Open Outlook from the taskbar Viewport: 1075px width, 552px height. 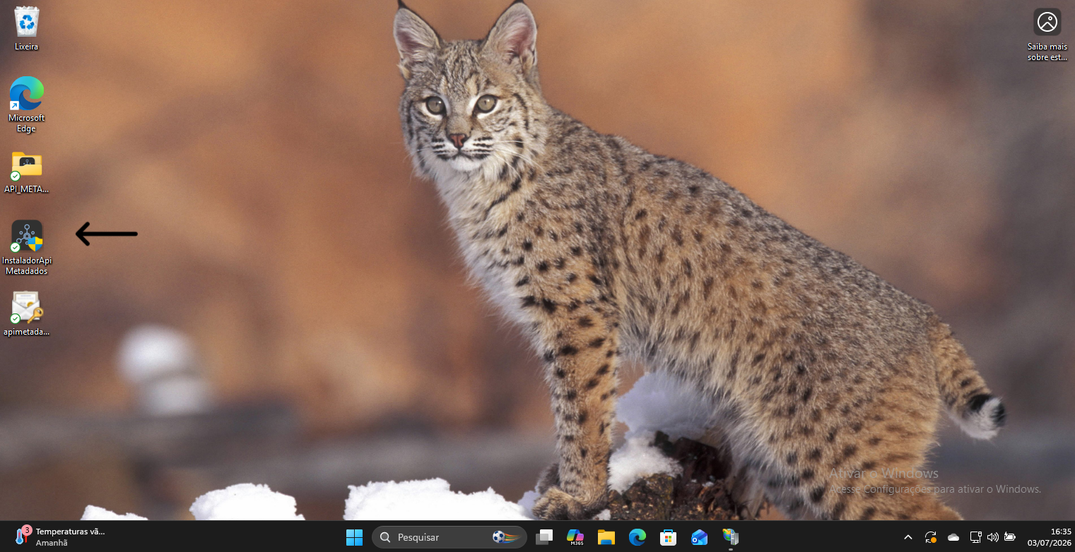pos(700,537)
